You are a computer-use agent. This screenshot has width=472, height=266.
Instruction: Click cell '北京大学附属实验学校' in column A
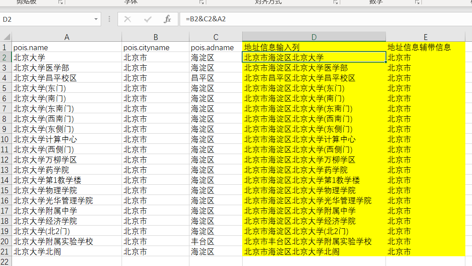tap(67, 241)
